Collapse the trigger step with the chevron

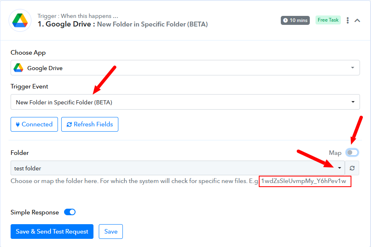357,20
